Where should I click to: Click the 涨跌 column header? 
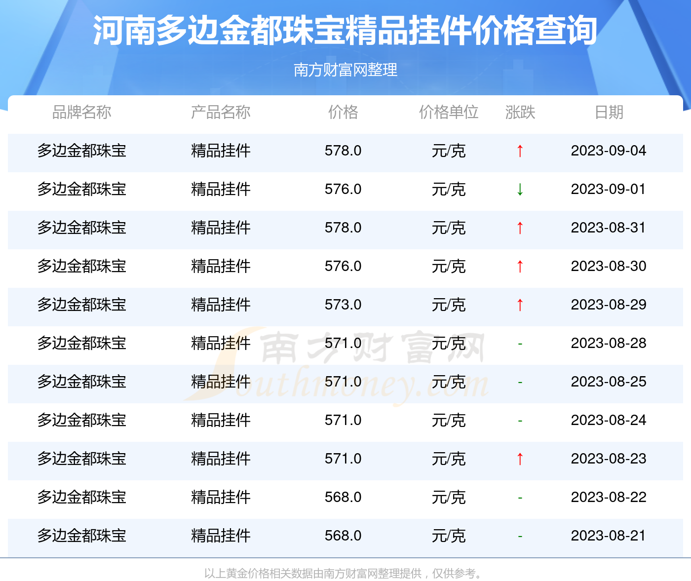tap(520, 112)
